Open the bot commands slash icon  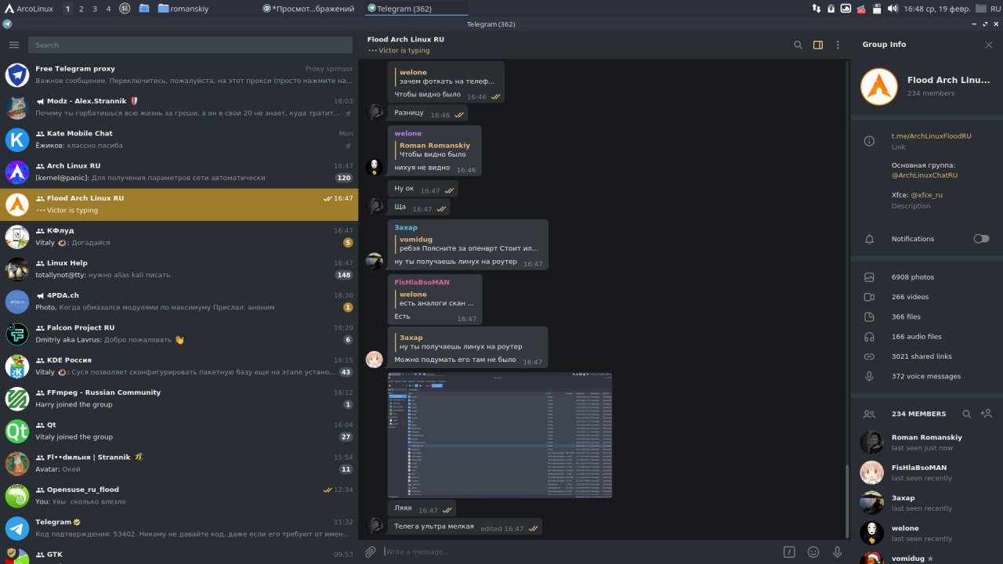pos(790,551)
